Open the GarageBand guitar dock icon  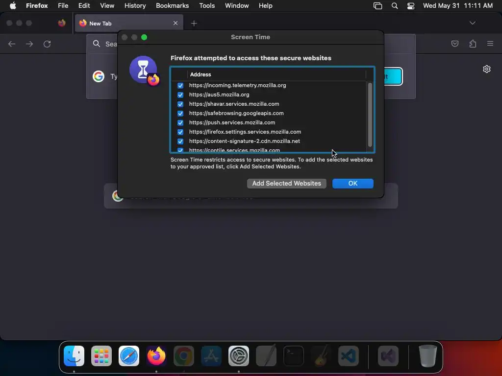pyautogui.click(x=321, y=356)
